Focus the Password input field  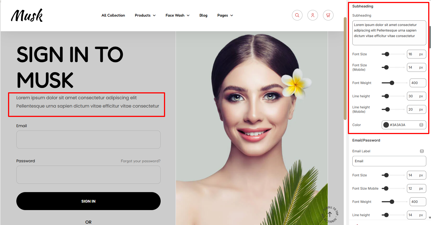(x=88, y=175)
